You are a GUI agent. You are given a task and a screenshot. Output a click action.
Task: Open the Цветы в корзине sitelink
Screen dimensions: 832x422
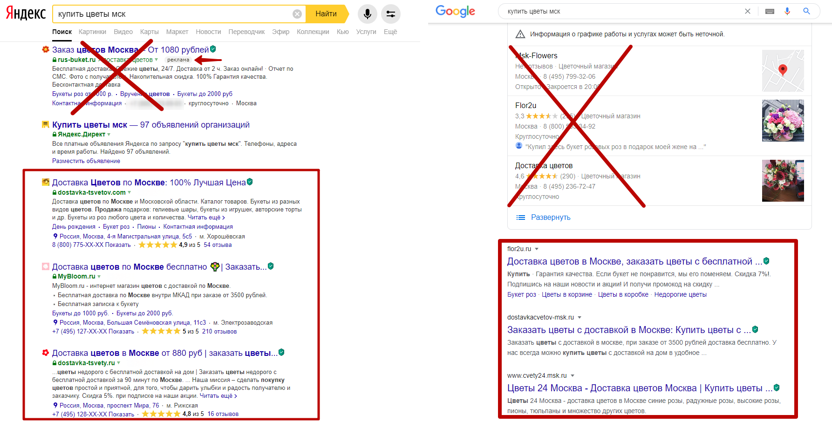tap(567, 295)
